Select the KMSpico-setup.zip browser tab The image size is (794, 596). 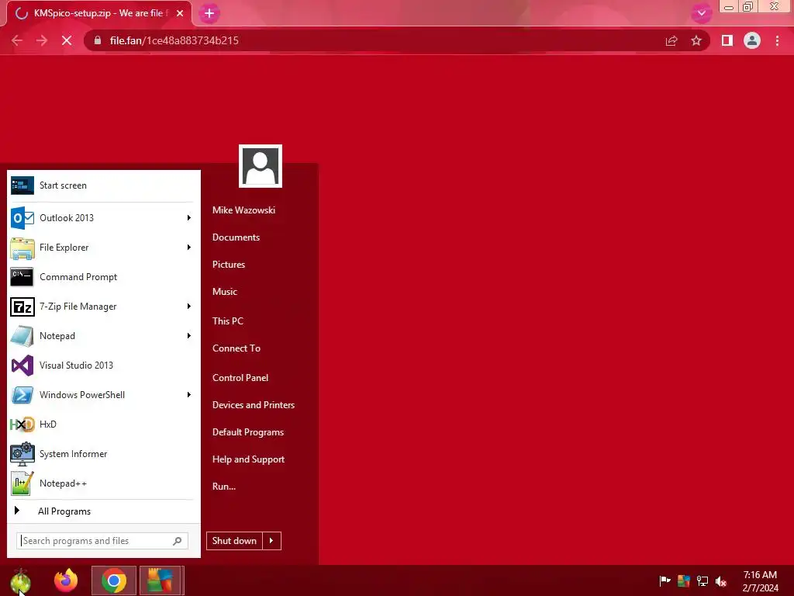click(99, 13)
